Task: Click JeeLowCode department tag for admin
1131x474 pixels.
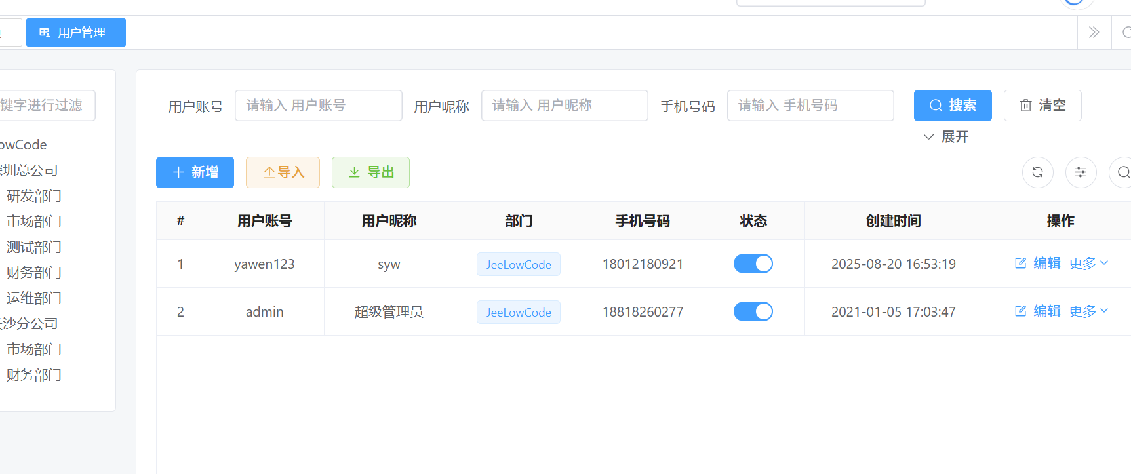Action: [519, 312]
